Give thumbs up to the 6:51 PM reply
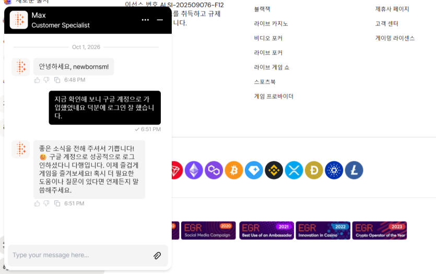Screen dimensions: 436x274 (x=37, y=204)
